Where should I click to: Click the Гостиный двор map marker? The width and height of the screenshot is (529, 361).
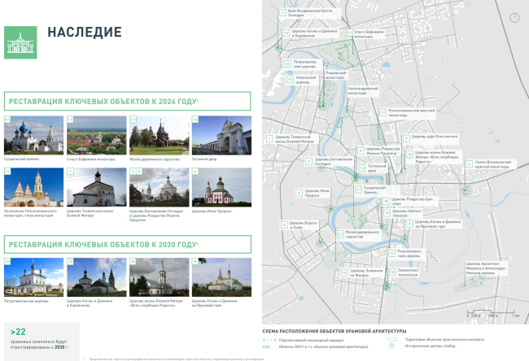361,169
